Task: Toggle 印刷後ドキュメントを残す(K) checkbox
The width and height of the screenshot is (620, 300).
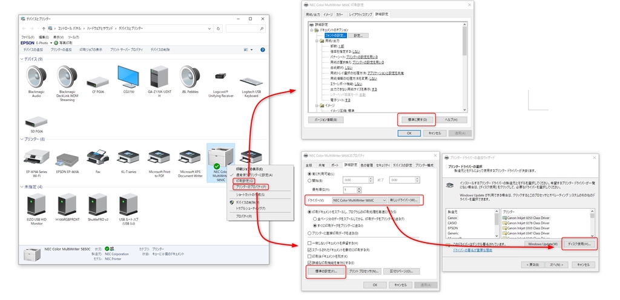Action: point(309,256)
